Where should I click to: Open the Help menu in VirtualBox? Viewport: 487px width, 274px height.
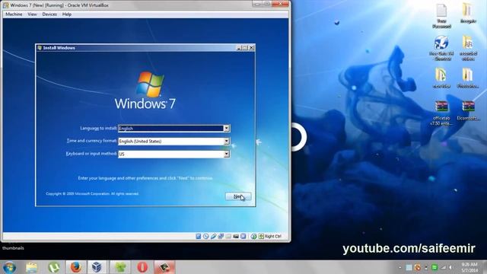[67, 14]
